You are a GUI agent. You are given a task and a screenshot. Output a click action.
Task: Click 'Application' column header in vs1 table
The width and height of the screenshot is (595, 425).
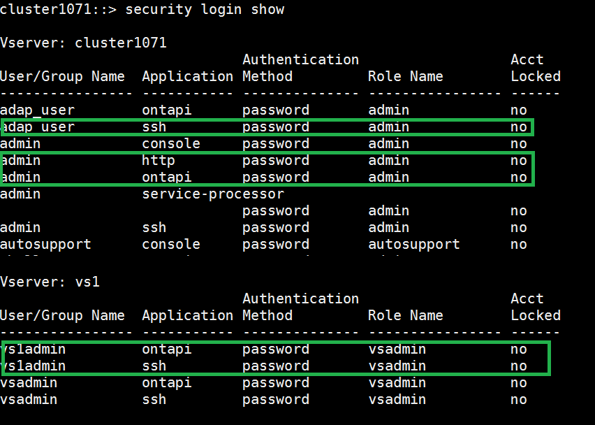pos(187,315)
